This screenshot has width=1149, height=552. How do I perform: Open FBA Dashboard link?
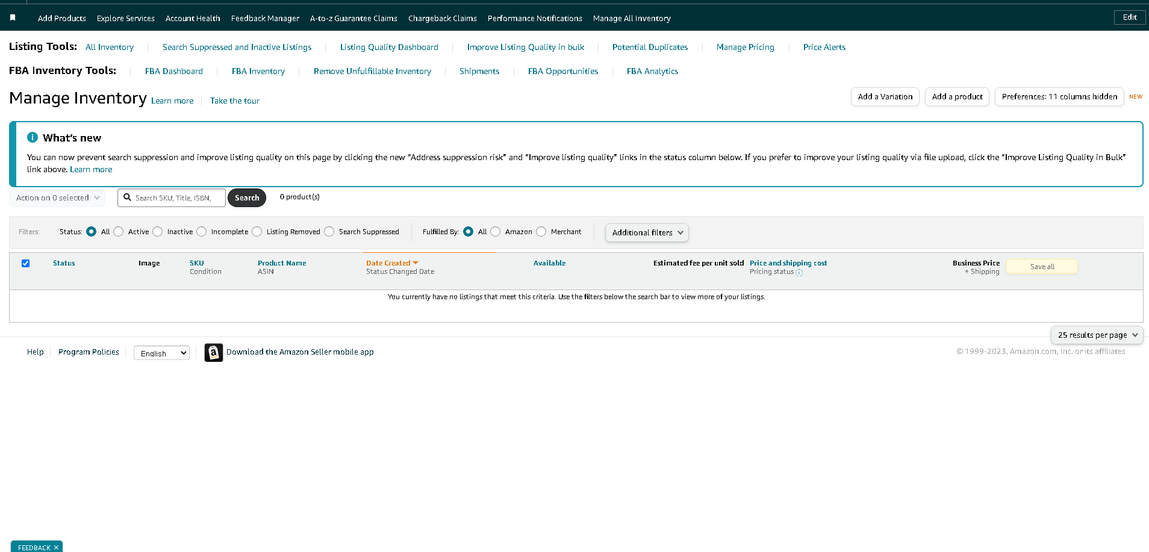tap(174, 71)
